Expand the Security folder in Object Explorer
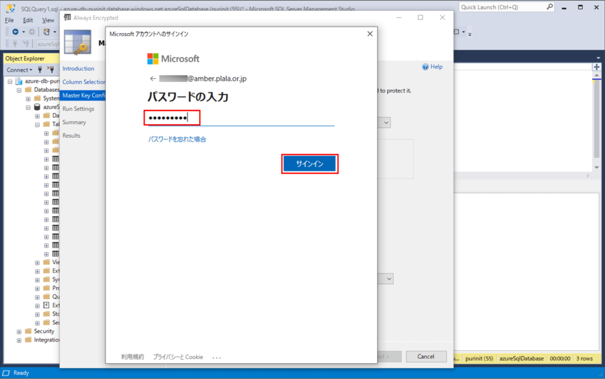Screen dimensions: 605x379 [19, 332]
